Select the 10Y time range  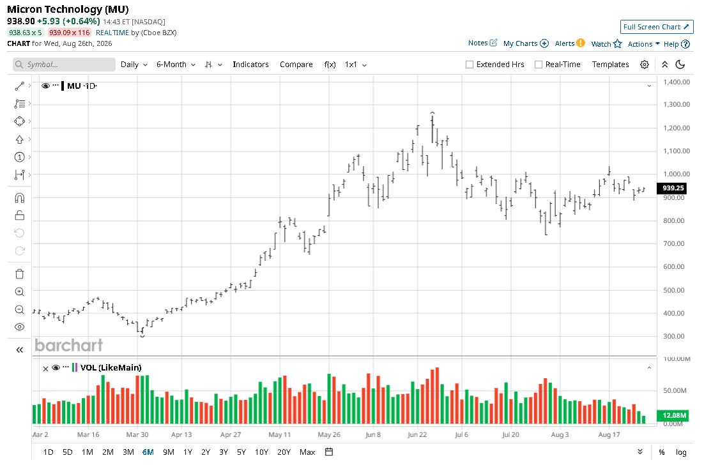[261, 452]
